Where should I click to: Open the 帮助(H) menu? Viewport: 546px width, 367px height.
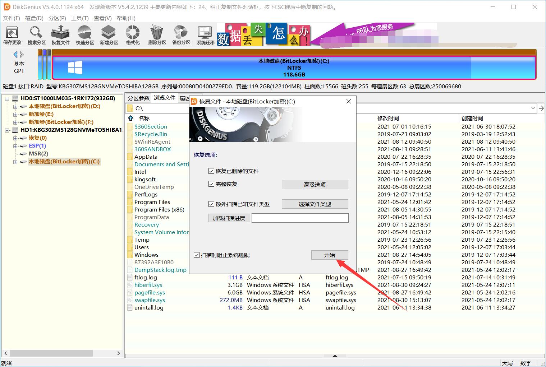(126, 18)
